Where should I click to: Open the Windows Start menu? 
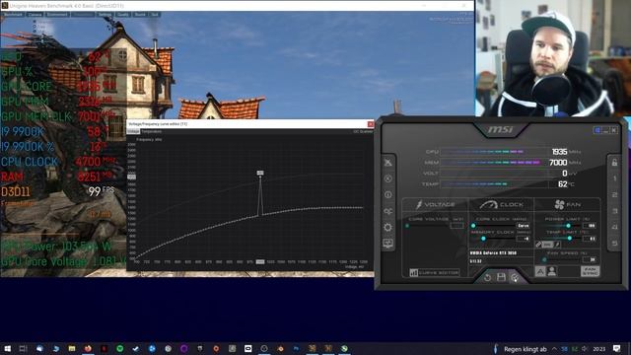7,348
